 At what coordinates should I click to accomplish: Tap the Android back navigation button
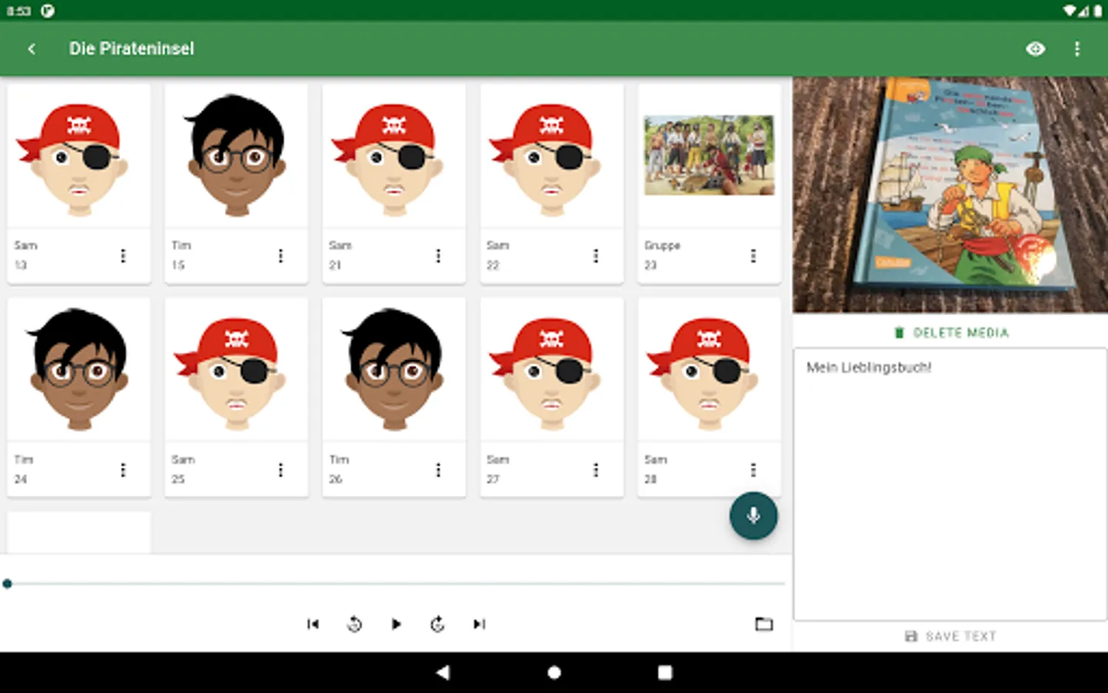[x=442, y=672]
